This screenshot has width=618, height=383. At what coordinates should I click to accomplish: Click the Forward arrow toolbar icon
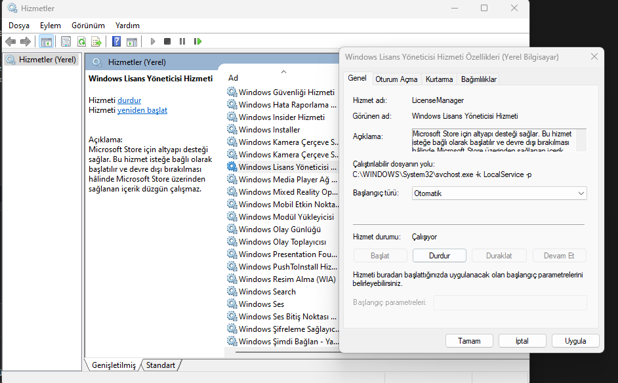(25, 41)
